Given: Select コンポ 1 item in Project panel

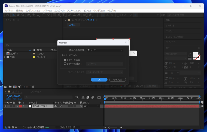Looking at the screenshot, I should (14, 53).
